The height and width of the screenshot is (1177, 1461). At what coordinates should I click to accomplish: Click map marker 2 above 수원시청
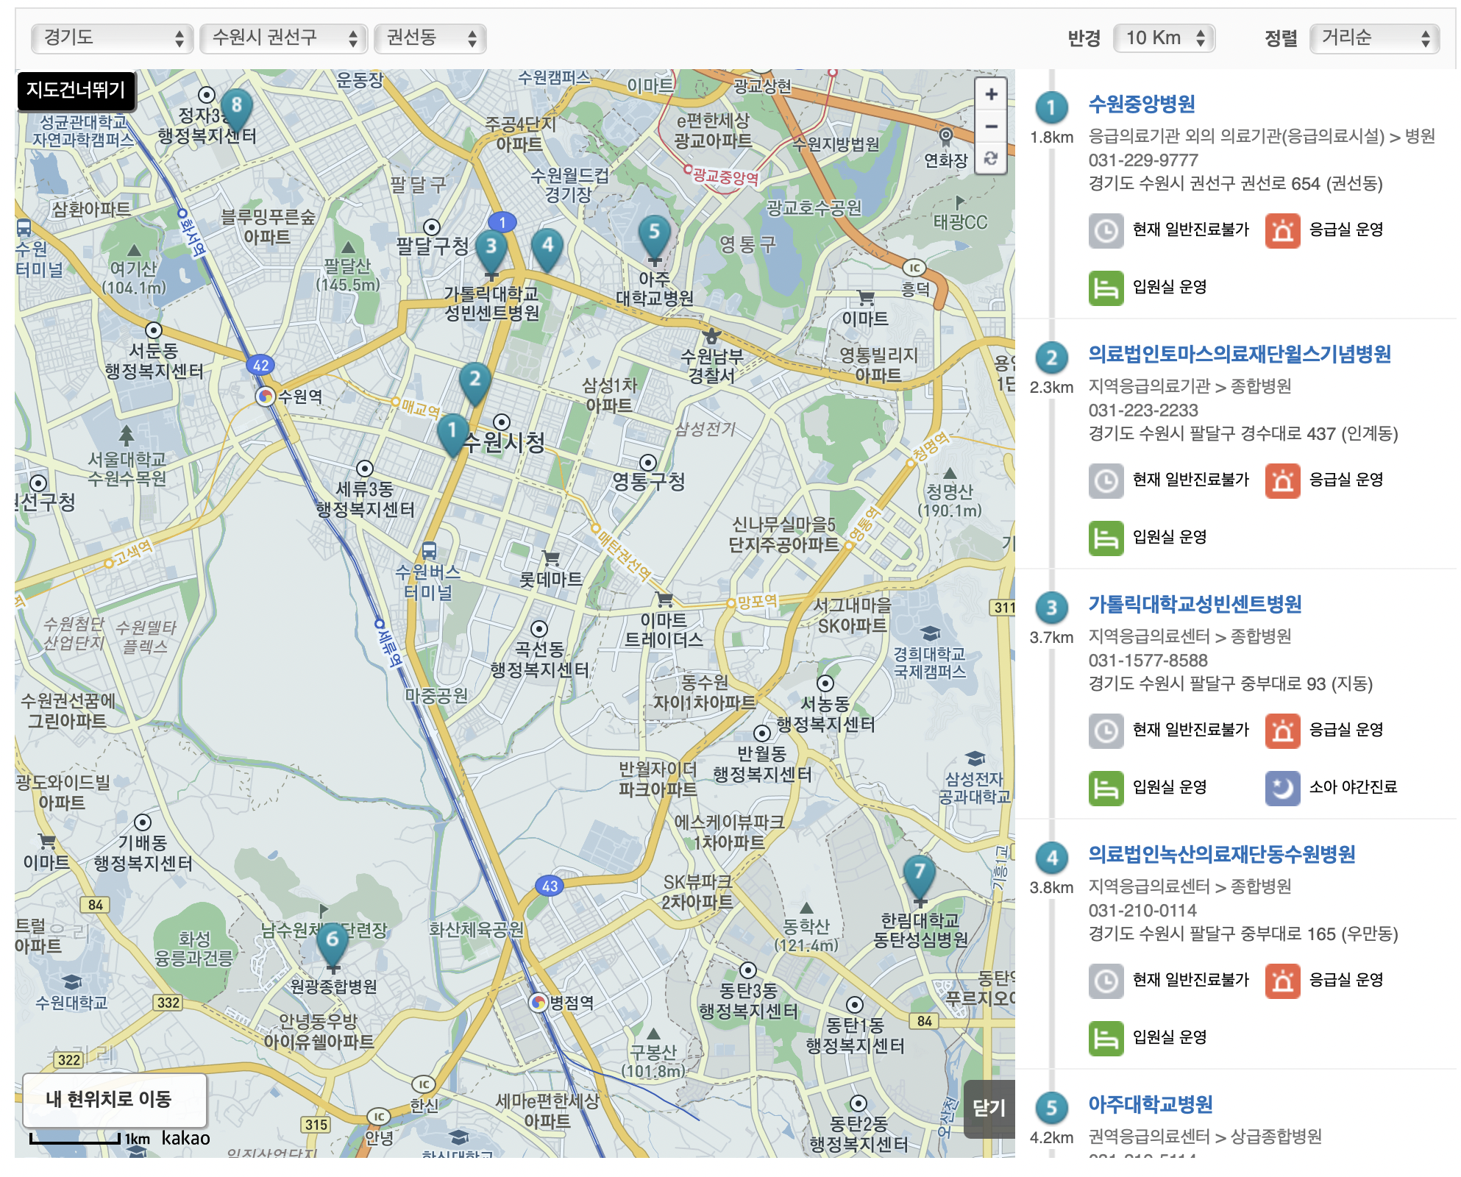pyautogui.click(x=474, y=380)
